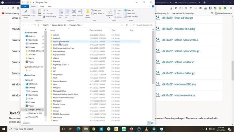This screenshot has height=132, width=234.
Task: Open Google Chrome from taskbar
Action: (x=94, y=129)
